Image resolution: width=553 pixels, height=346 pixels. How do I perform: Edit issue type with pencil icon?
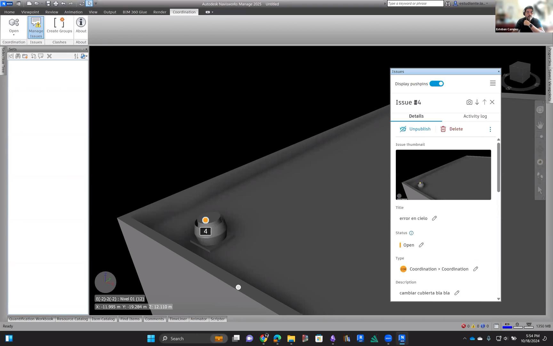pyautogui.click(x=476, y=269)
